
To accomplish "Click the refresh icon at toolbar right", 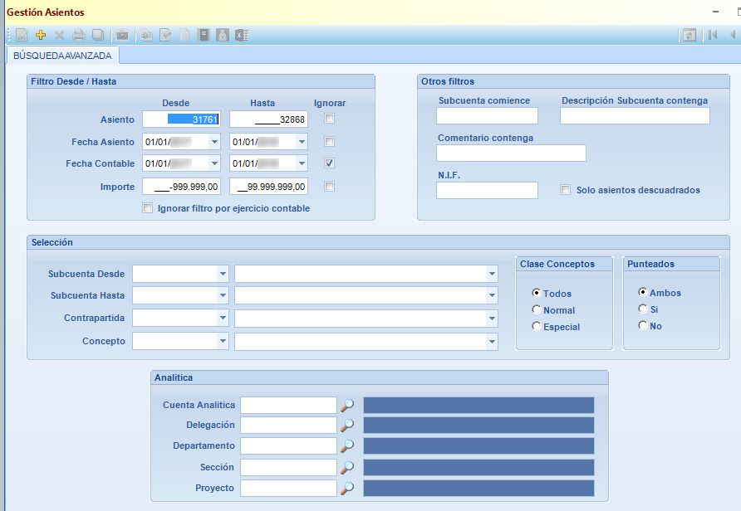I will click(689, 35).
